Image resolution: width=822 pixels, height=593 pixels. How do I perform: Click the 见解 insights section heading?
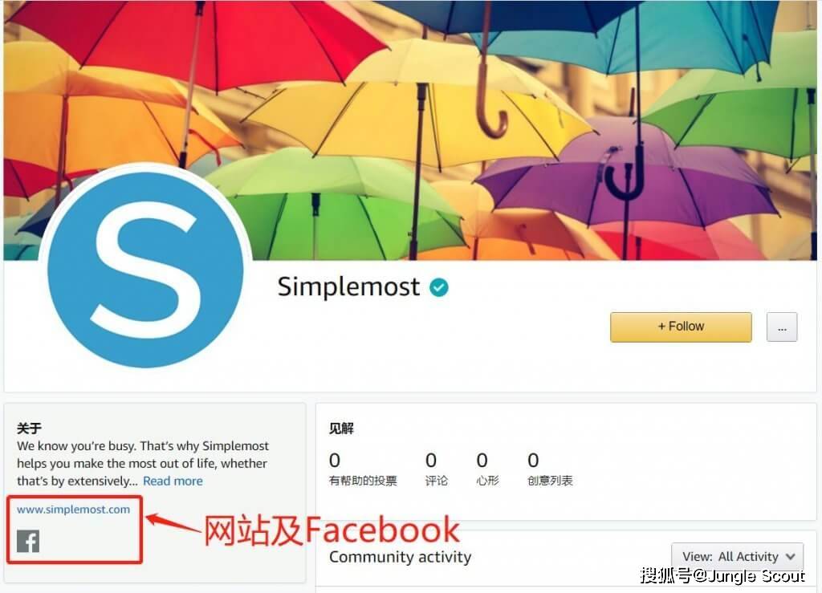point(341,429)
